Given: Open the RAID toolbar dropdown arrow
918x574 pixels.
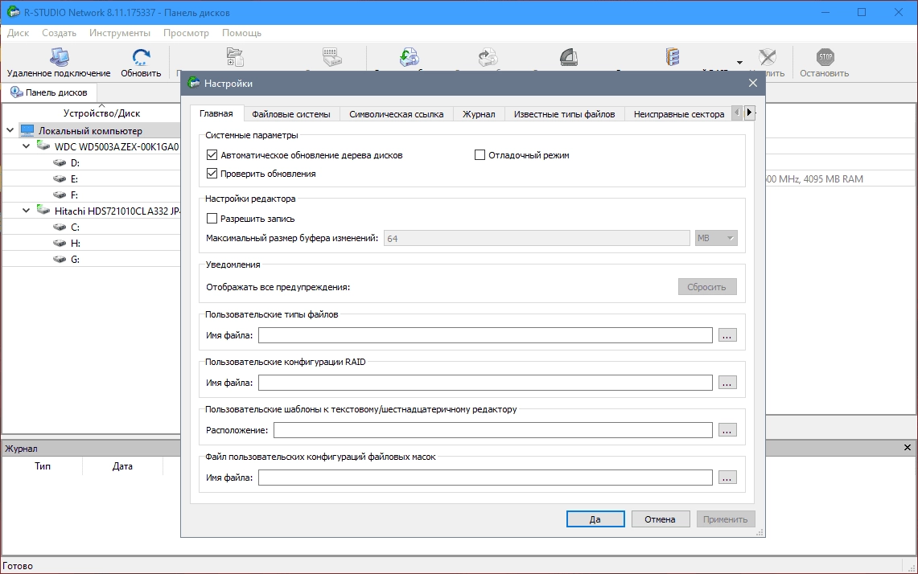Looking at the screenshot, I should (739, 63).
